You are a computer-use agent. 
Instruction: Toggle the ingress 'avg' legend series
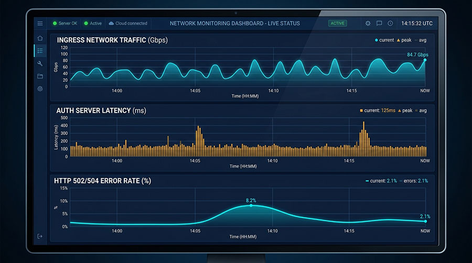[421, 40]
